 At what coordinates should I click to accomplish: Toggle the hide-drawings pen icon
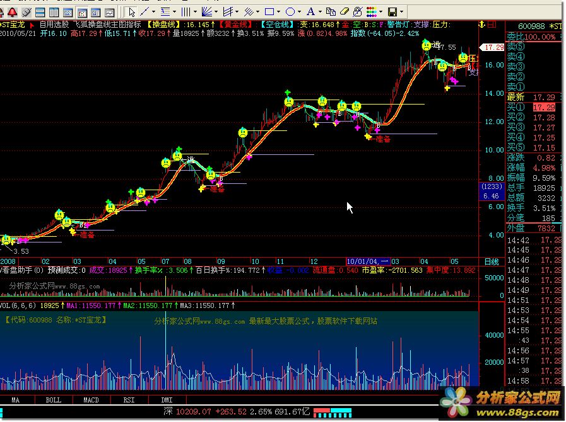coord(358,12)
